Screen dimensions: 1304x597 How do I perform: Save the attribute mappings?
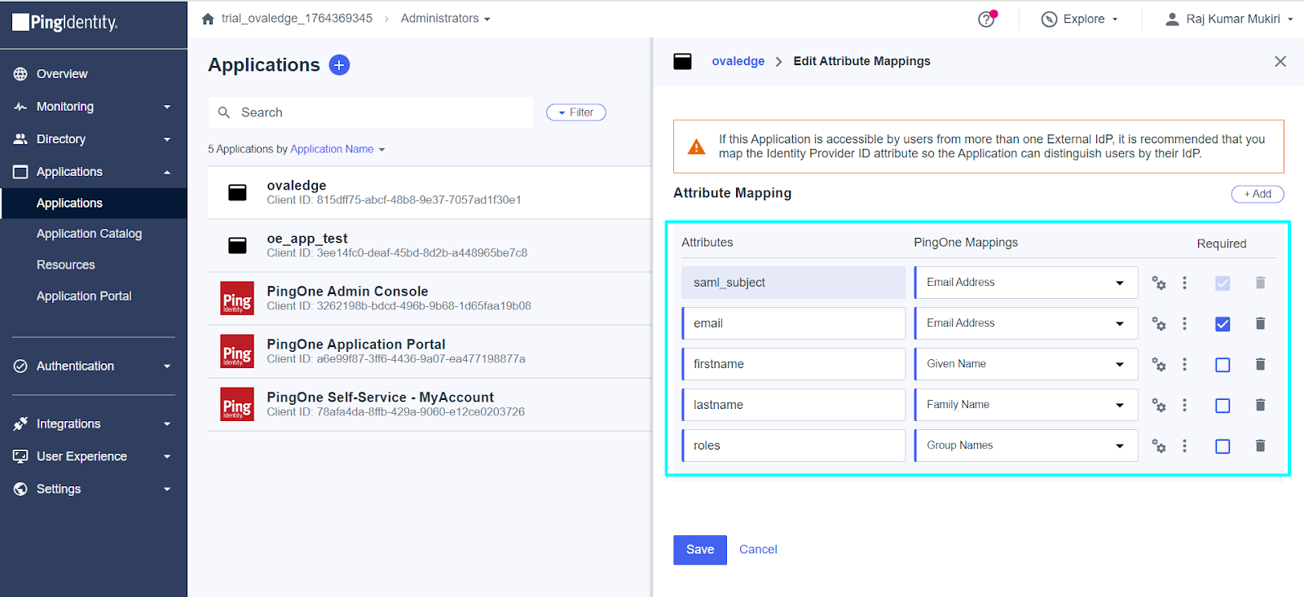pyautogui.click(x=700, y=550)
